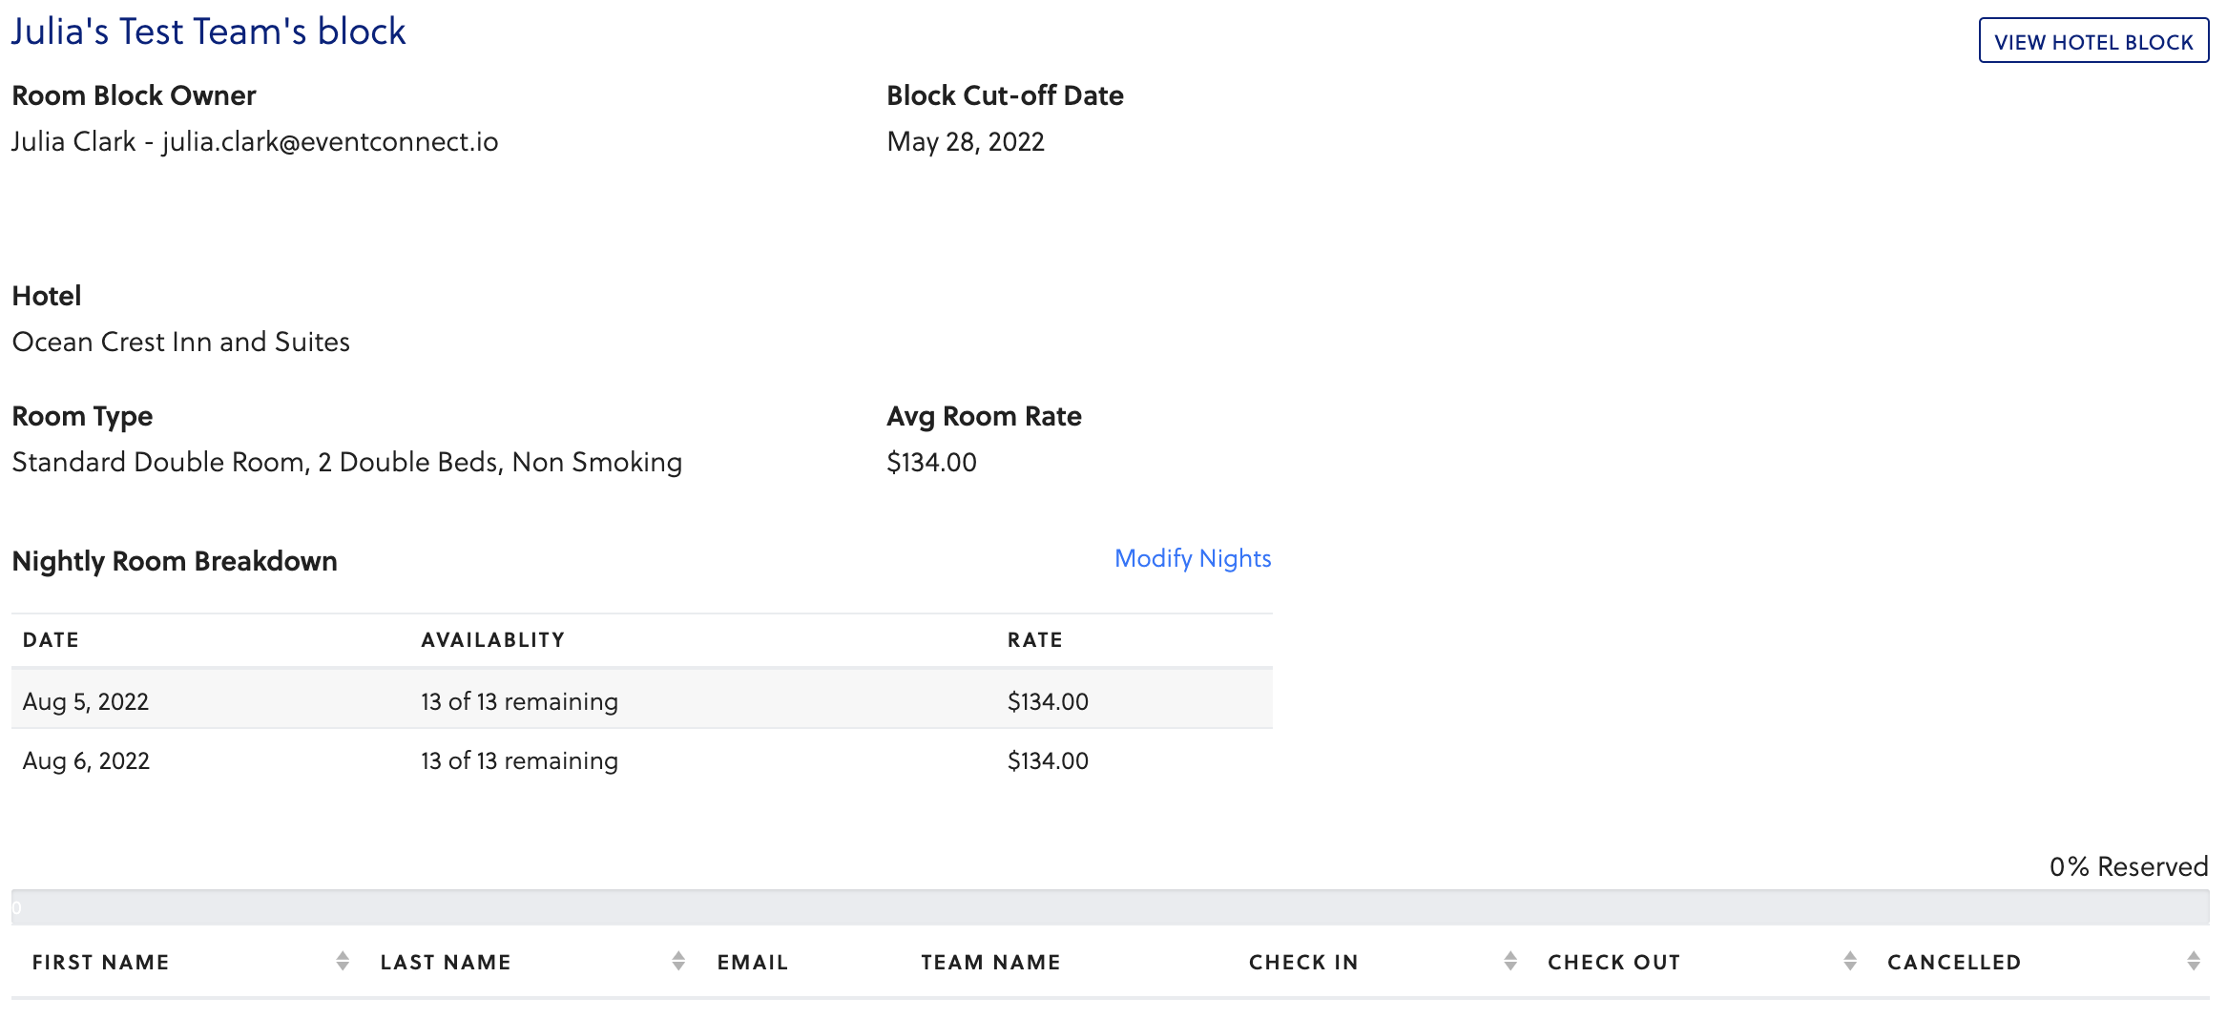This screenshot has height=1019, width=2227.
Task: Click the May 28, 2022 cut-off date
Action: coord(966,142)
